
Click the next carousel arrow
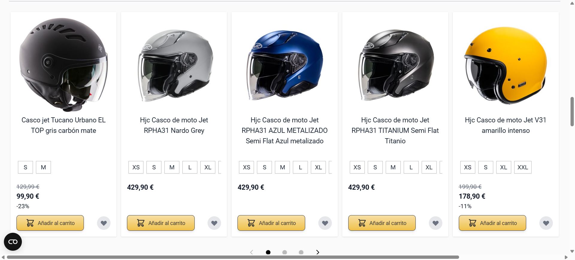(317, 252)
